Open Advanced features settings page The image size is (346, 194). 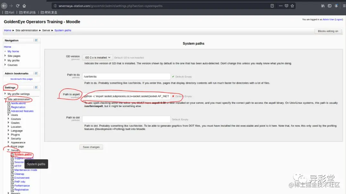click(22, 111)
